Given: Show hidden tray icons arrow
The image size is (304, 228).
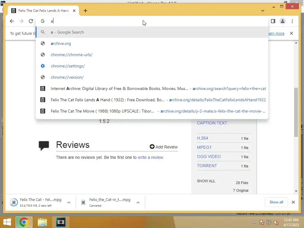Looking at the screenshot, I should [254, 223].
